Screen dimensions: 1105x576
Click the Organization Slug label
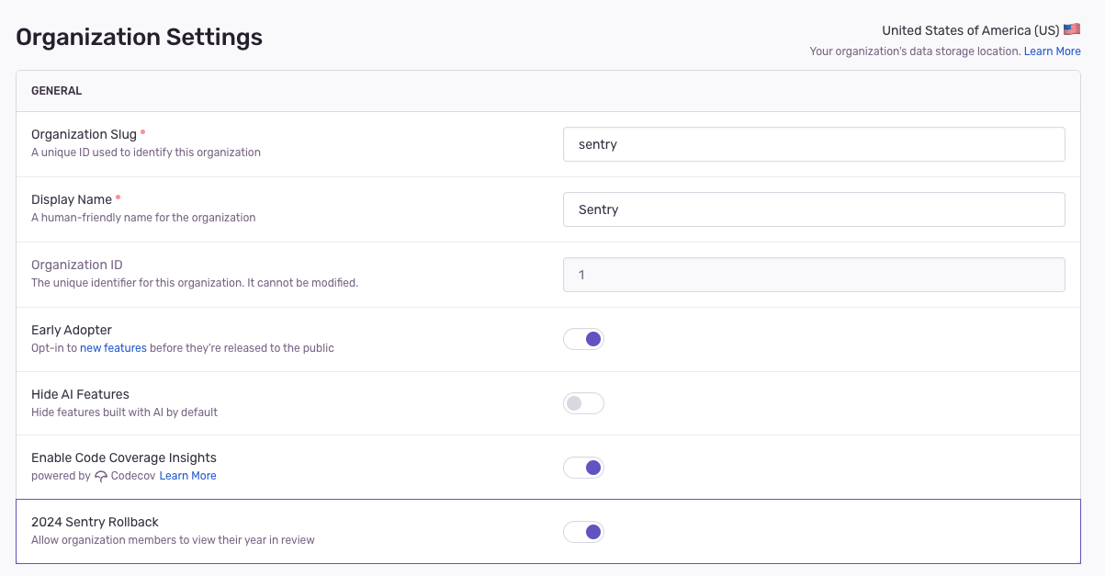point(84,134)
